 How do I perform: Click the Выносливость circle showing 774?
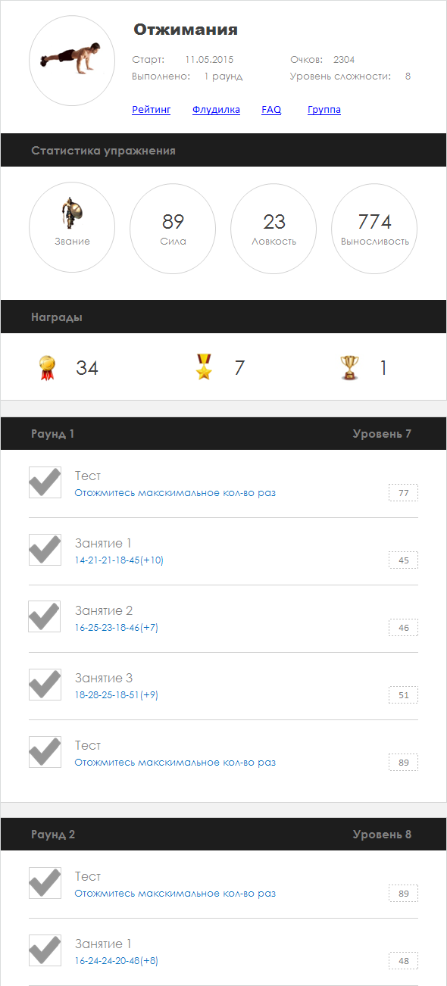[374, 228]
